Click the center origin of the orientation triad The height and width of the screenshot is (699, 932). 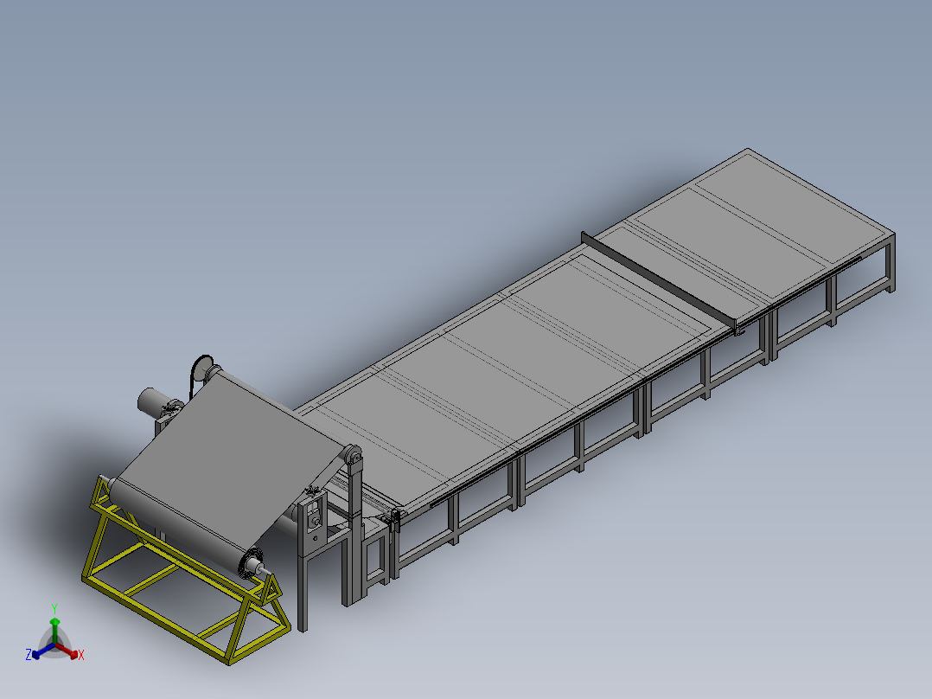(x=54, y=644)
